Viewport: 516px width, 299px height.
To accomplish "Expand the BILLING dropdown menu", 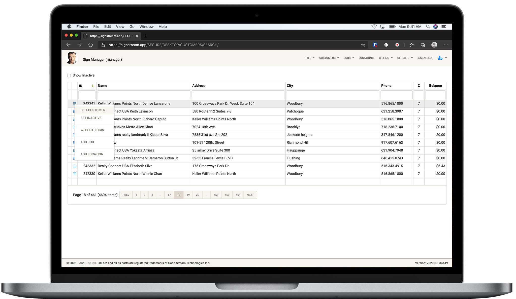I will click(386, 58).
